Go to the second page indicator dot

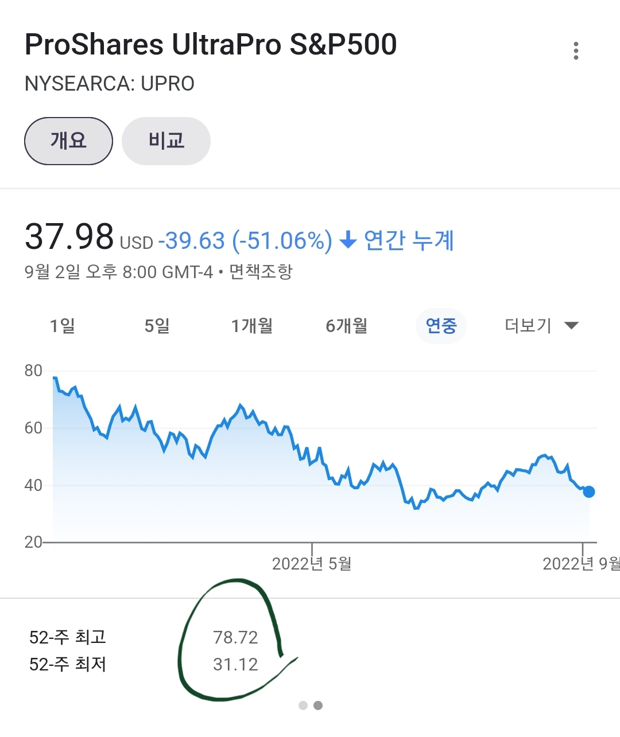coord(318,705)
